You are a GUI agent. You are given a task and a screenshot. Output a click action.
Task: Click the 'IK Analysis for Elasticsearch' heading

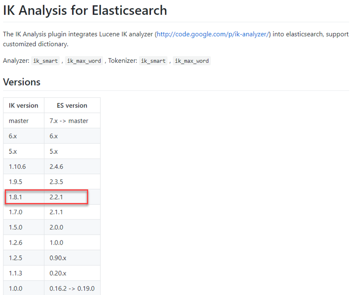tap(85, 10)
